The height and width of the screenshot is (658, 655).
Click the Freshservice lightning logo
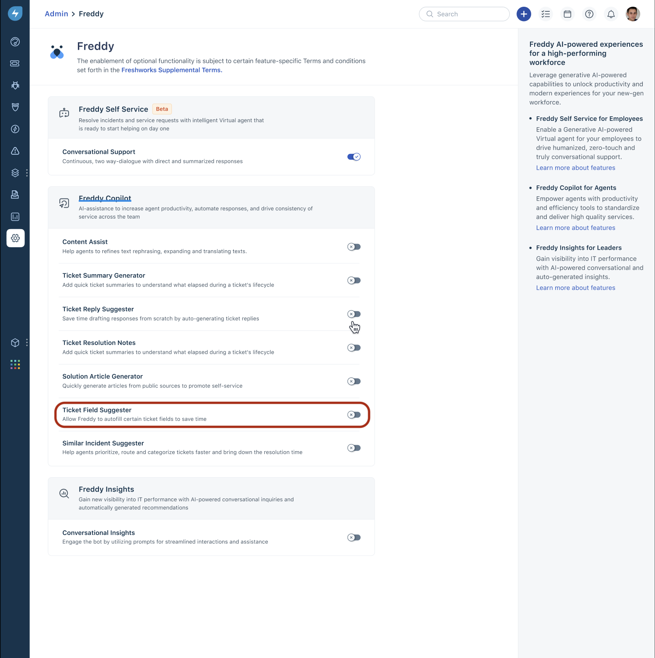click(x=15, y=13)
